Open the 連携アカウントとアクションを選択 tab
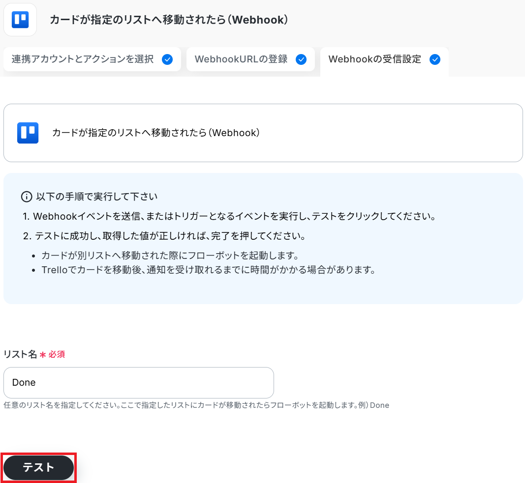Screen dimensions: 525x483 (x=92, y=59)
